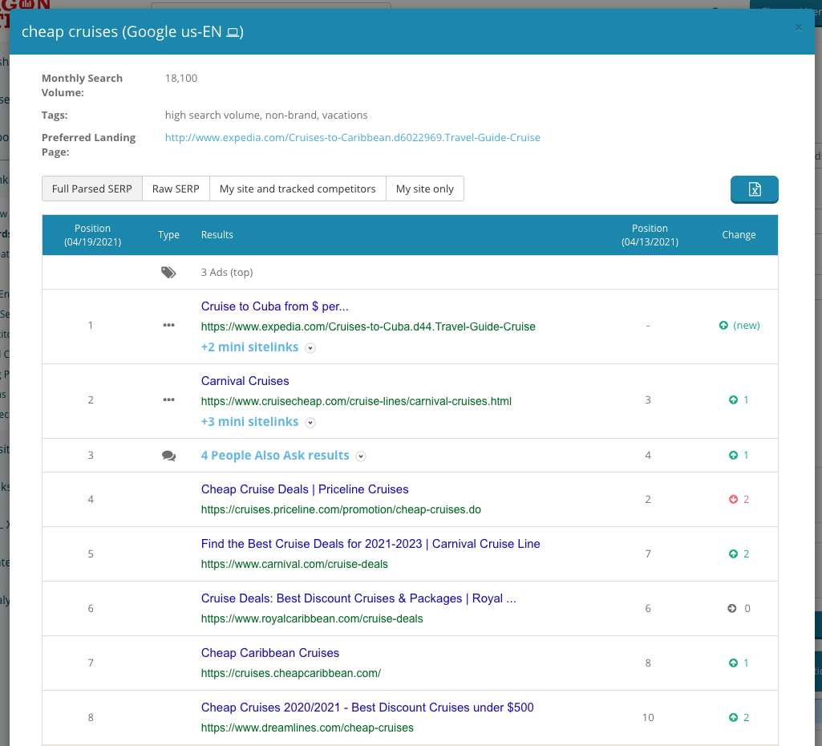Click the up-arrow change icon for the Dreamlines result

coord(732,717)
